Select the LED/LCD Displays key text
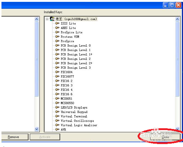 click(74, 107)
